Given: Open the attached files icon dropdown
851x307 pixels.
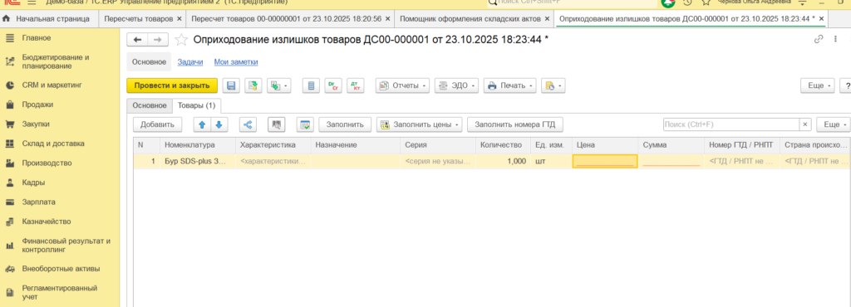Looking at the screenshot, I should tap(553, 85).
